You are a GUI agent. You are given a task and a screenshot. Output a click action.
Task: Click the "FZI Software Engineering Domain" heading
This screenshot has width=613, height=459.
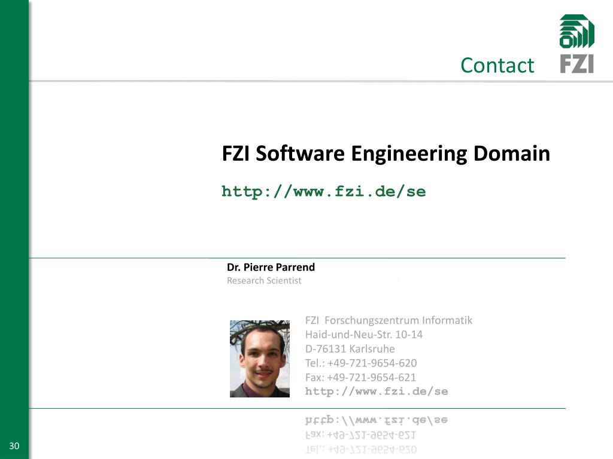[386, 154]
